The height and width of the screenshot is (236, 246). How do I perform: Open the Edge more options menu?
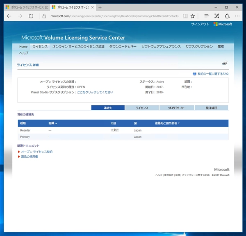click(x=237, y=16)
